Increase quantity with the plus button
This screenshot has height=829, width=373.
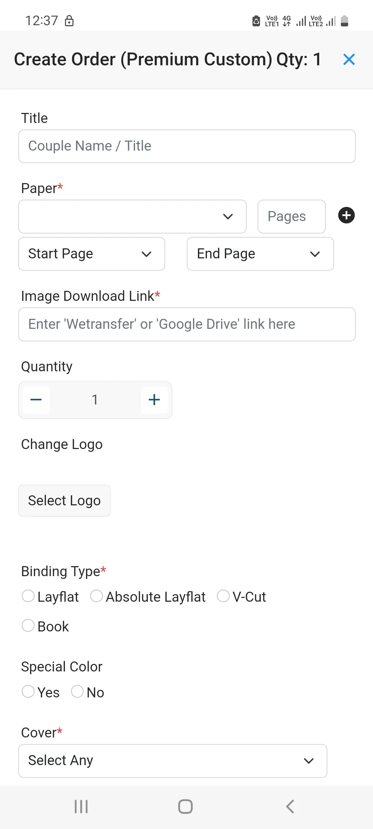pyautogui.click(x=154, y=400)
